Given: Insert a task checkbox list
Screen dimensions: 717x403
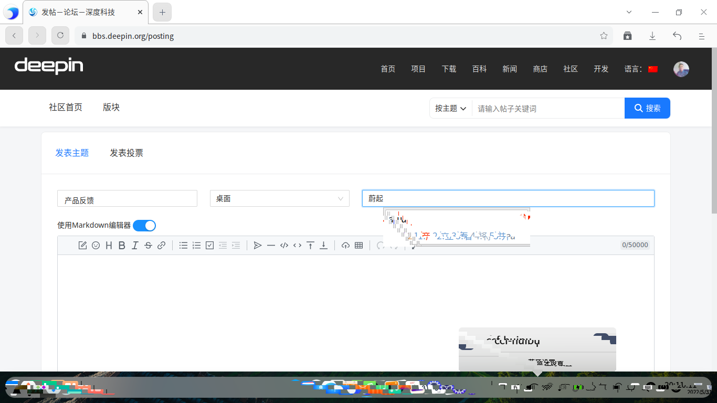Looking at the screenshot, I should (x=209, y=245).
